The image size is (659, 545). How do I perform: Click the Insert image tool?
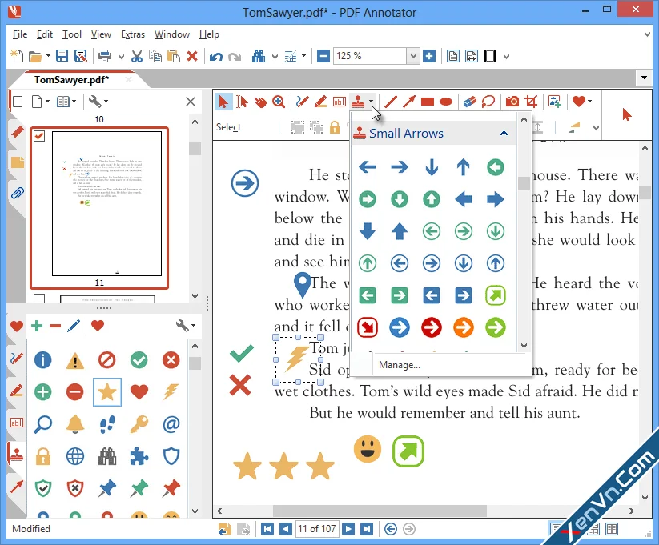[x=555, y=102]
